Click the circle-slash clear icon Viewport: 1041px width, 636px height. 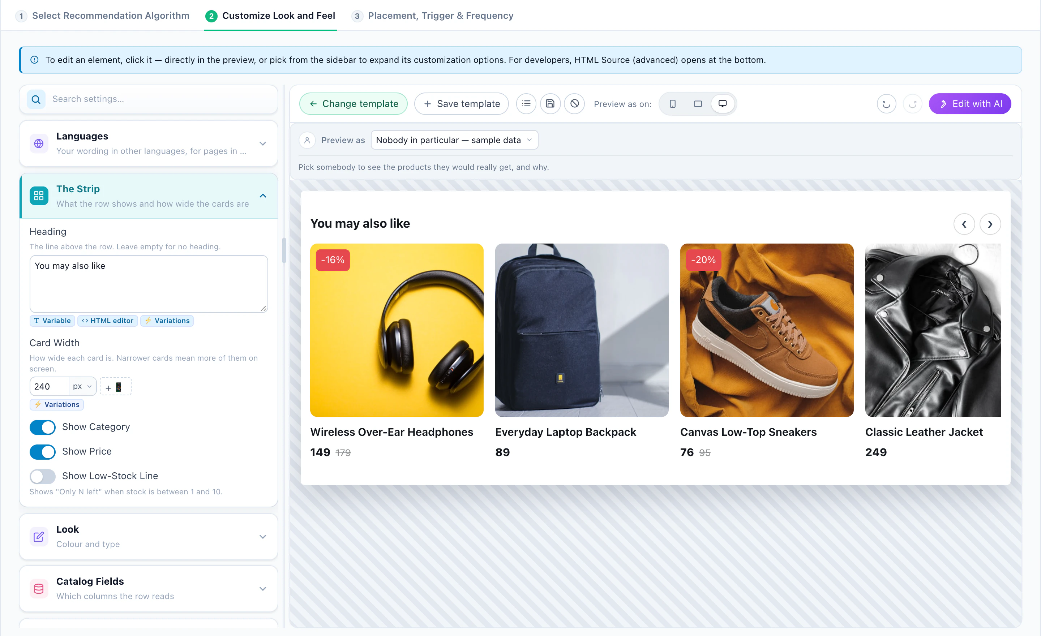[x=575, y=103]
